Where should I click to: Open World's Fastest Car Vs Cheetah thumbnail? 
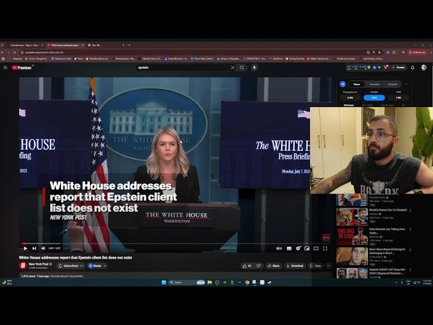coord(352,217)
